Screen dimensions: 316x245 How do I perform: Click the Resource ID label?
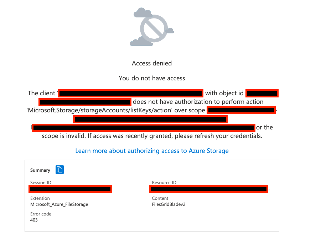(164, 183)
